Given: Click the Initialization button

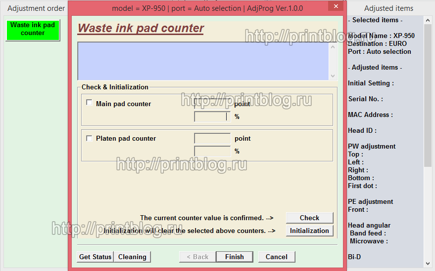Looking at the screenshot, I should point(309,231).
